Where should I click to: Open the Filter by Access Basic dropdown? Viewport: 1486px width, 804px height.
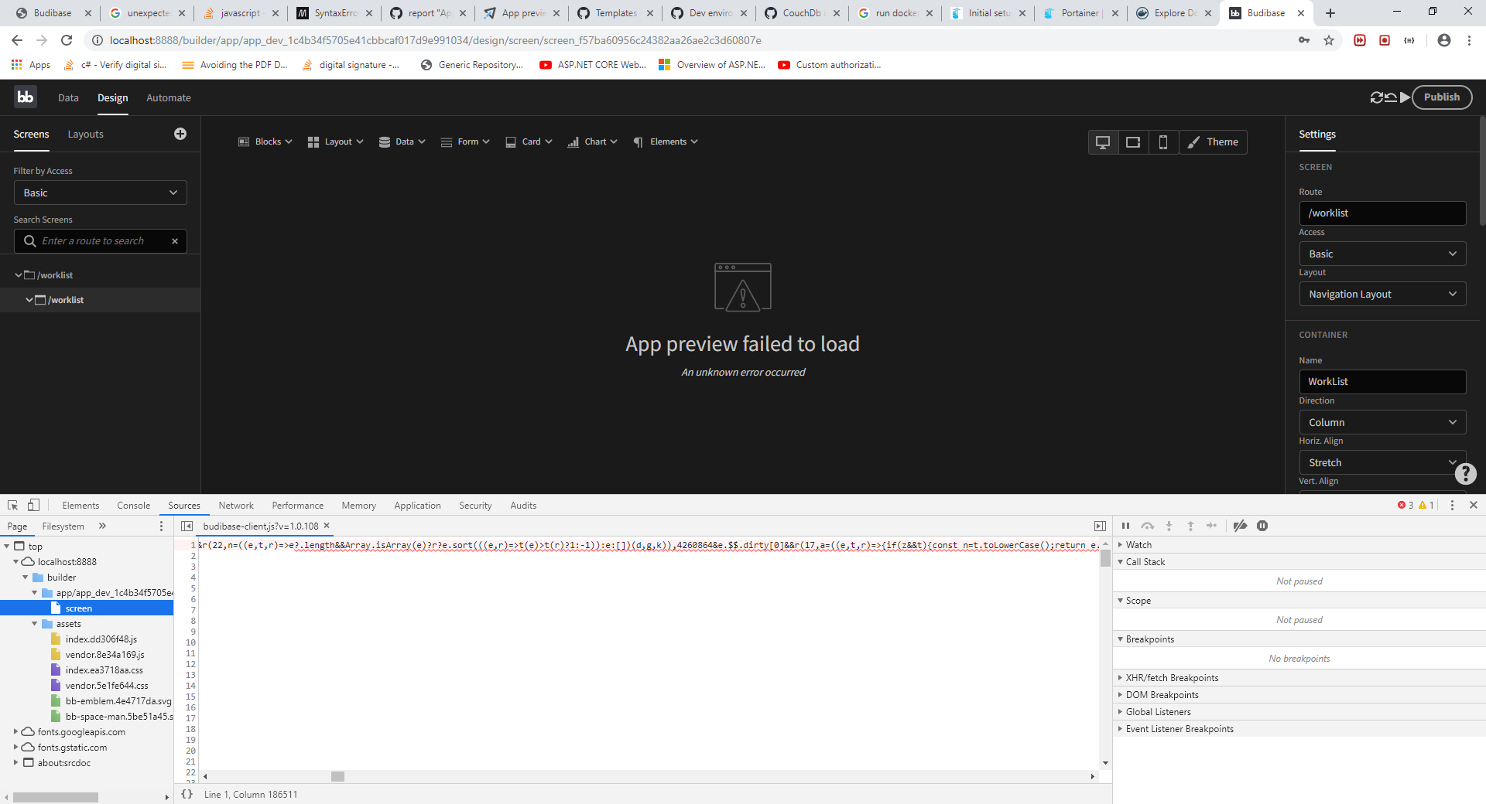(x=101, y=192)
